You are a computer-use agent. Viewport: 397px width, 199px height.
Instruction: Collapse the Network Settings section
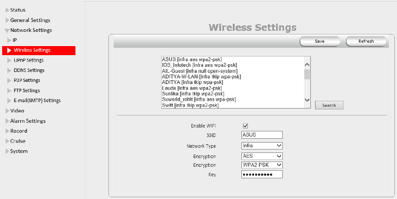click(x=7, y=31)
